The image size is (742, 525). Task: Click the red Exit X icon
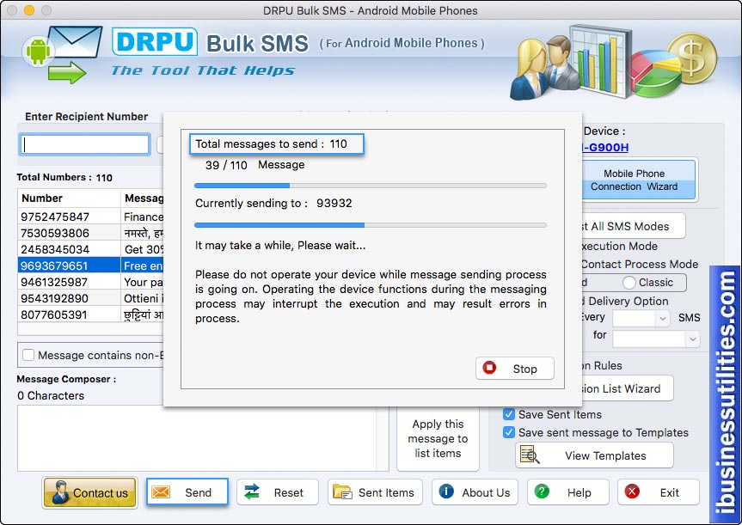[x=632, y=491]
